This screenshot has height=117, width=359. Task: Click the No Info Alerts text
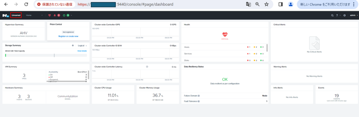click(292, 97)
